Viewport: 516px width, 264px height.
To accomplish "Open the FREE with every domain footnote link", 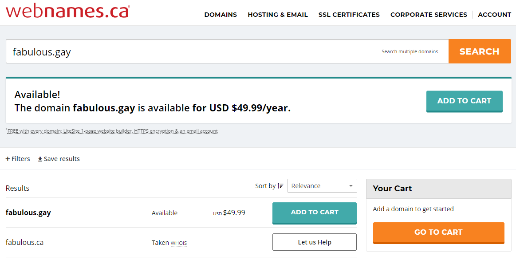I will [x=113, y=131].
